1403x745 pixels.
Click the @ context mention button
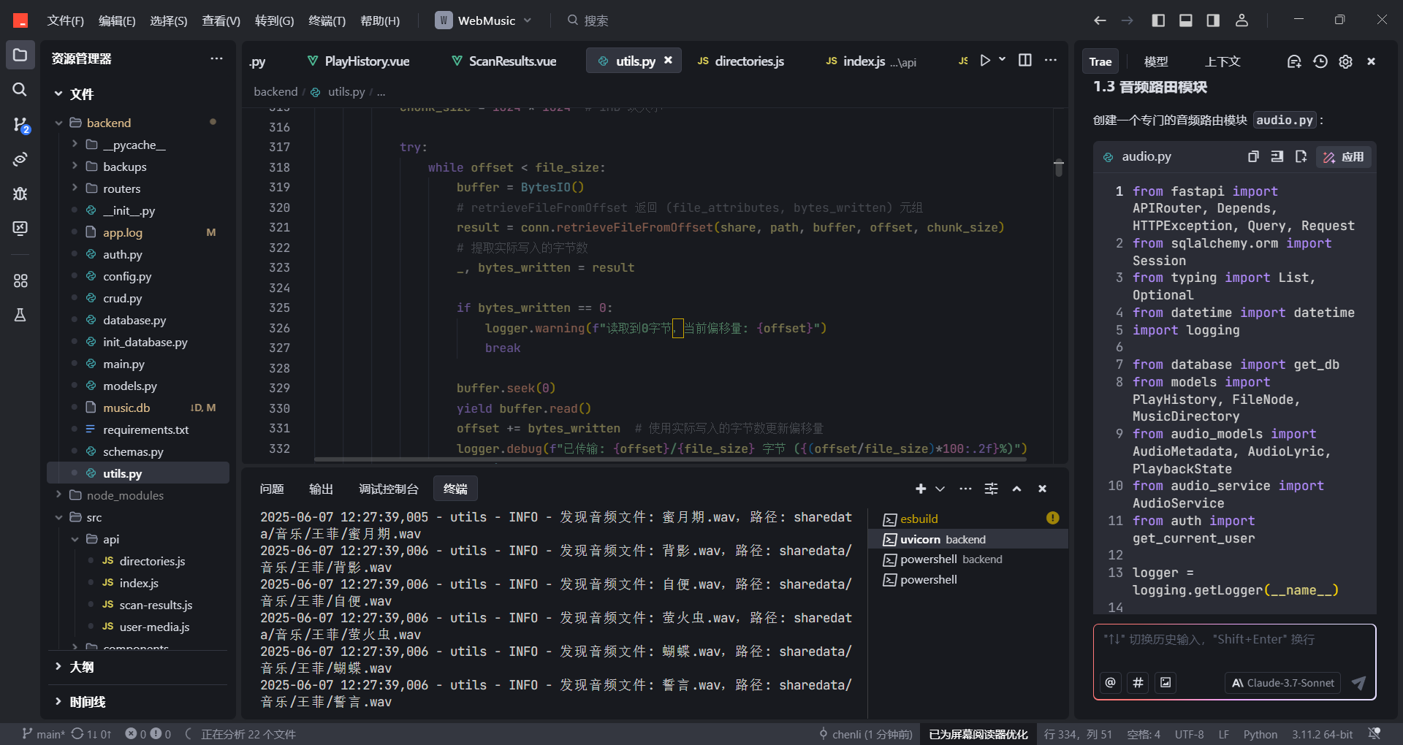tap(1111, 682)
